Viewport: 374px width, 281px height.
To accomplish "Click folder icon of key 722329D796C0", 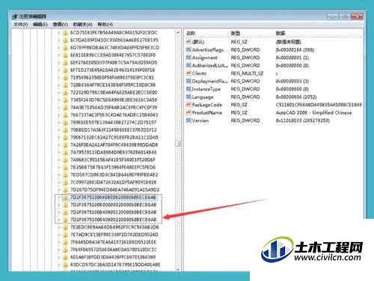I will (x=65, y=93).
